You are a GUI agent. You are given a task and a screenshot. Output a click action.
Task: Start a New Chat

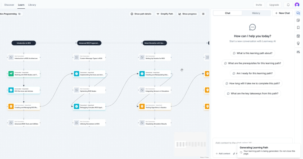(x=282, y=13)
